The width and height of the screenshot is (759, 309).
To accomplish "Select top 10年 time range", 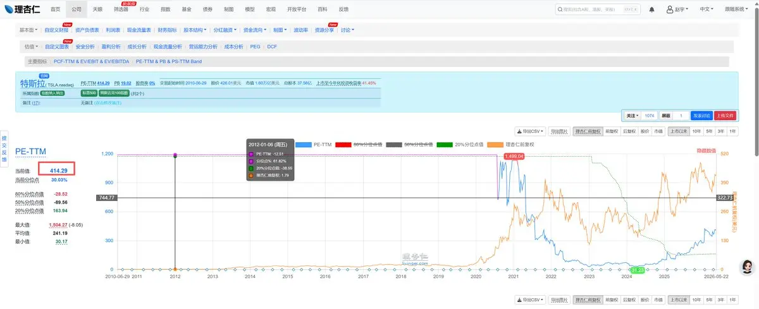I will click(696, 131).
